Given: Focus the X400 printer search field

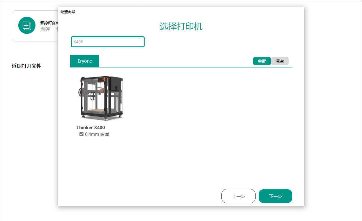Looking at the screenshot, I should [108, 42].
